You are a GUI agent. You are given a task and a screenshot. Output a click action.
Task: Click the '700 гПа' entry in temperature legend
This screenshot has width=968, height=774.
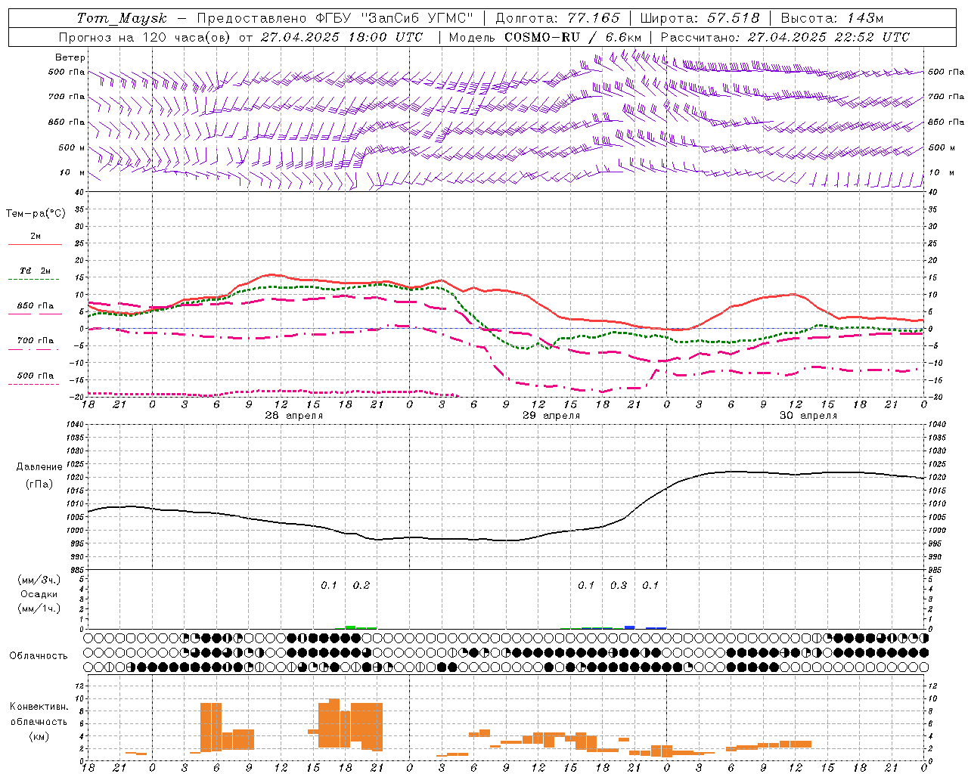point(36,341)
